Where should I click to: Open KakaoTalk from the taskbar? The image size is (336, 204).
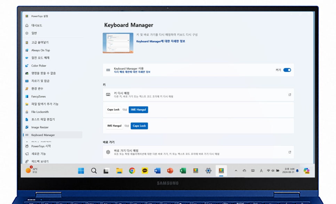(x=145, y=171)
